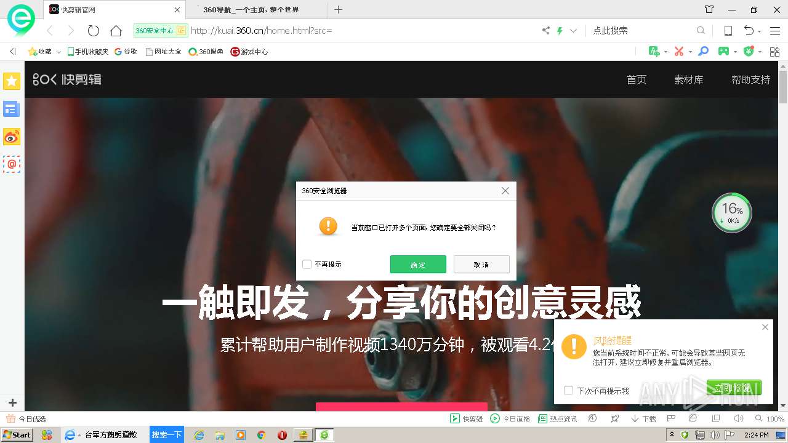Close the 快剪辑官网 tab

tap(177, 10)
